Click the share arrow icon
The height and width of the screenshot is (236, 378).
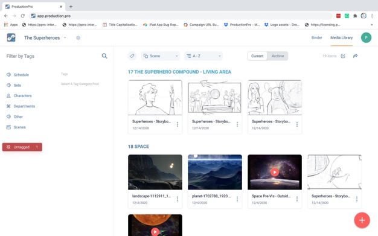[x=355, y=56]
